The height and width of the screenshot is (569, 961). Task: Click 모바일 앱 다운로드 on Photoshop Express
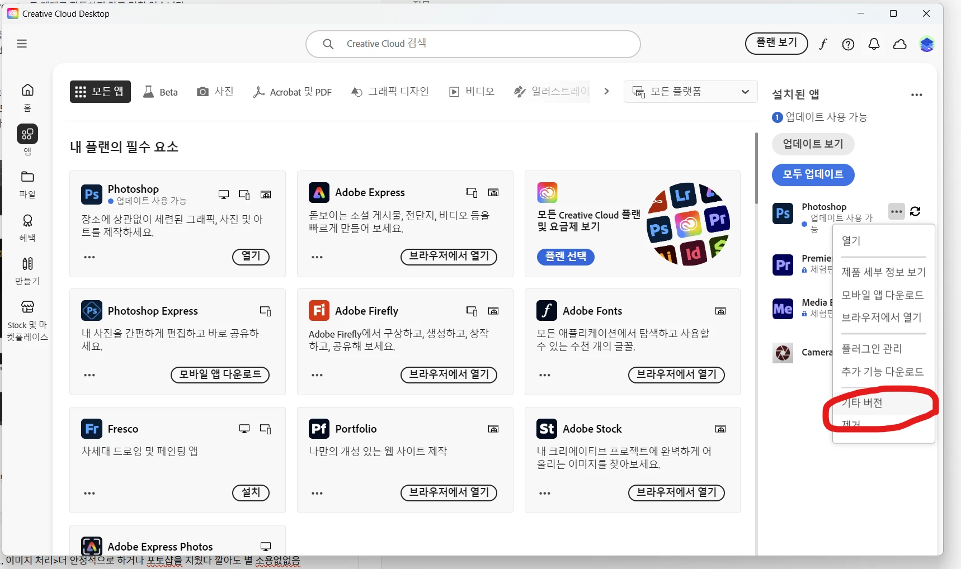[220, 374]
